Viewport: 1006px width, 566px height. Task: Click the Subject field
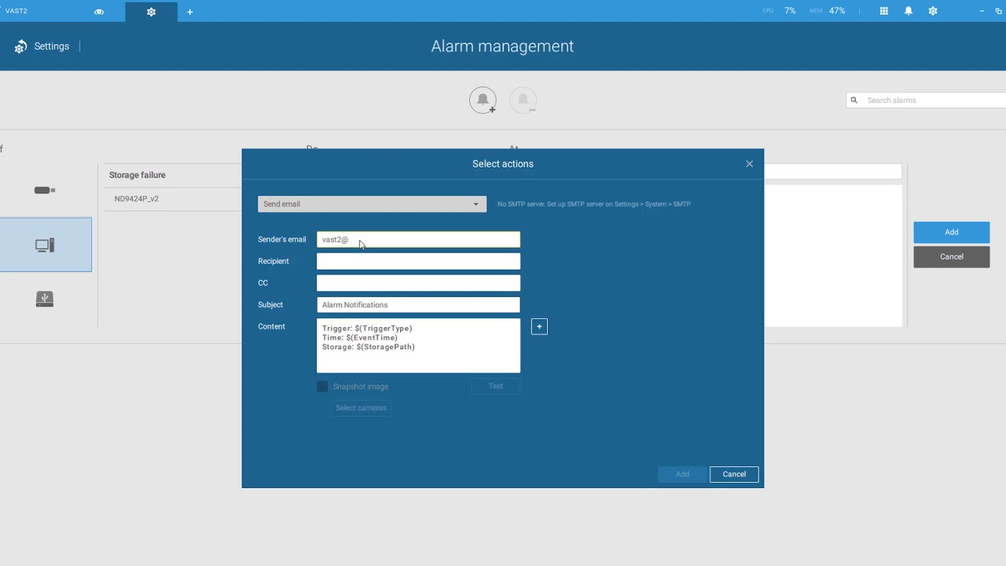[x=418, y=304]
